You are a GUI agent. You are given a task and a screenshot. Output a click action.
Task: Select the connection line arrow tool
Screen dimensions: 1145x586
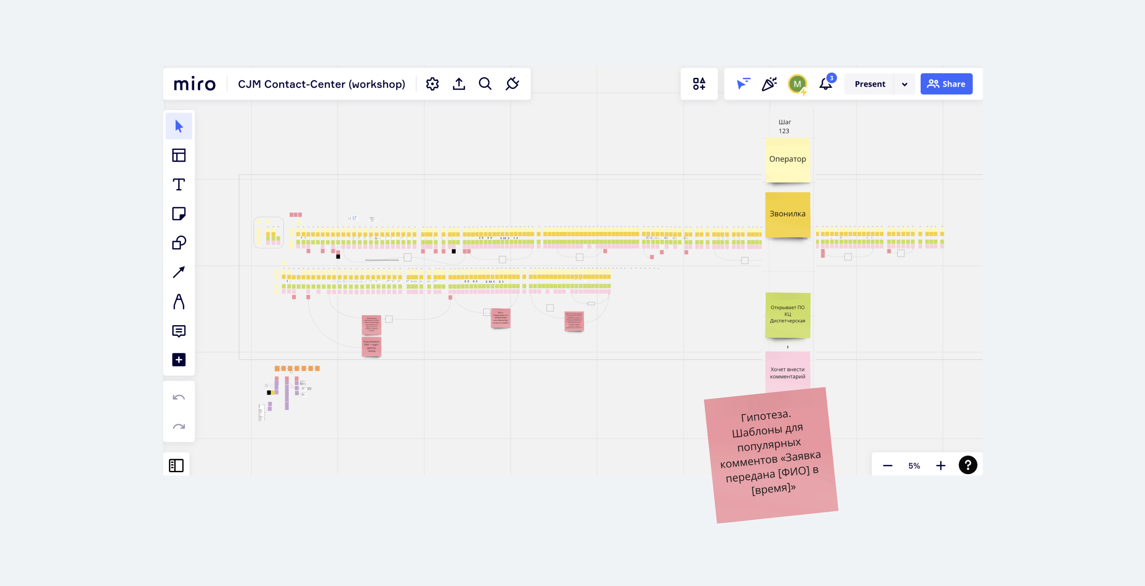point(179,272)
